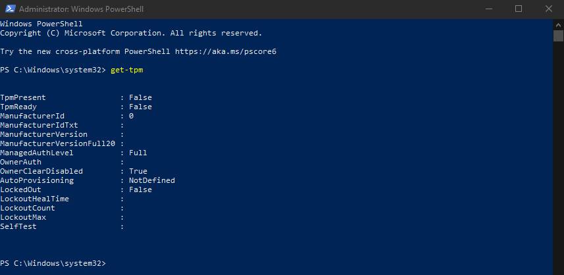The image size is (564, 275).
Task: Click the bottom PS C:\Windows\system32> prompt
Action: pos(53,263)
